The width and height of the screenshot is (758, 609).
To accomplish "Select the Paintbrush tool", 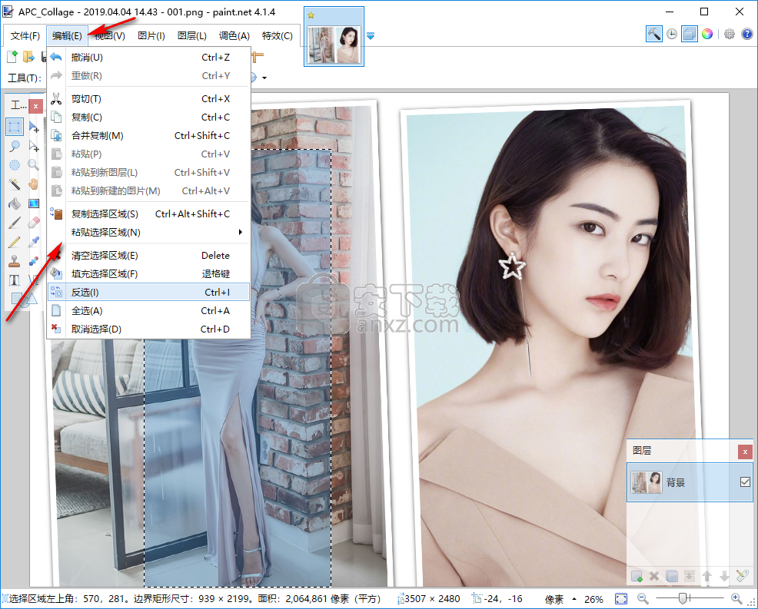I will point(15,223).
